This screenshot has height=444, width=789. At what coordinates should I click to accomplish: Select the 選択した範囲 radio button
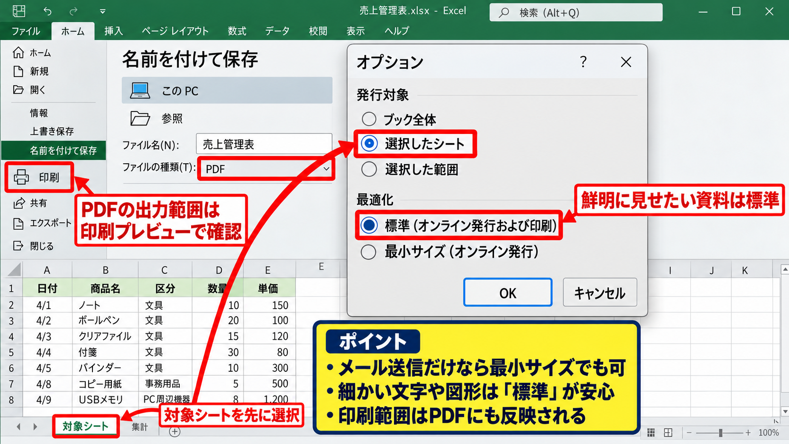click(x=369, y=169)
